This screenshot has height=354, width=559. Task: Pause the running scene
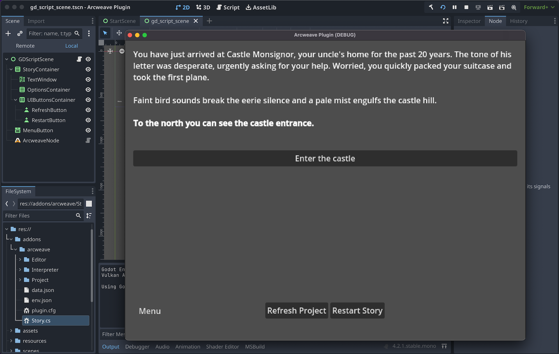(x=454, y=7)
